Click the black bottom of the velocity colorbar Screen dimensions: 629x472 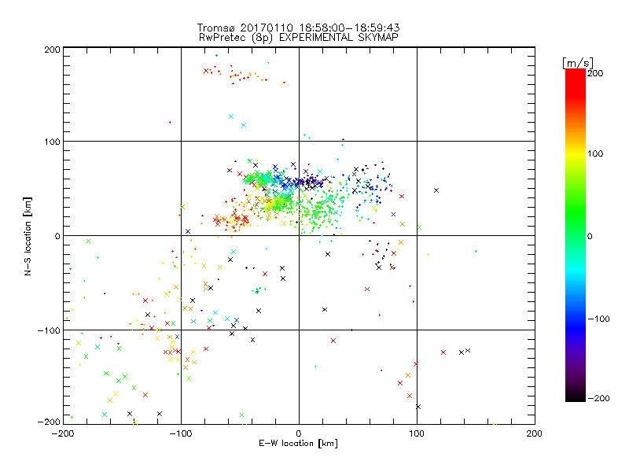(576, 396)
